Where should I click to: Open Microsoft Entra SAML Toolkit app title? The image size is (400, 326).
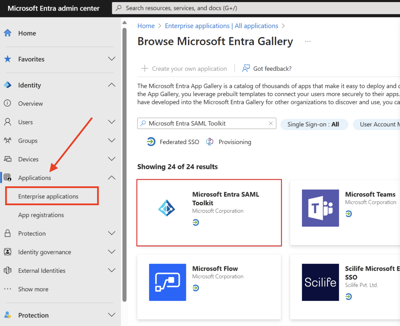[x=225, y=198]
